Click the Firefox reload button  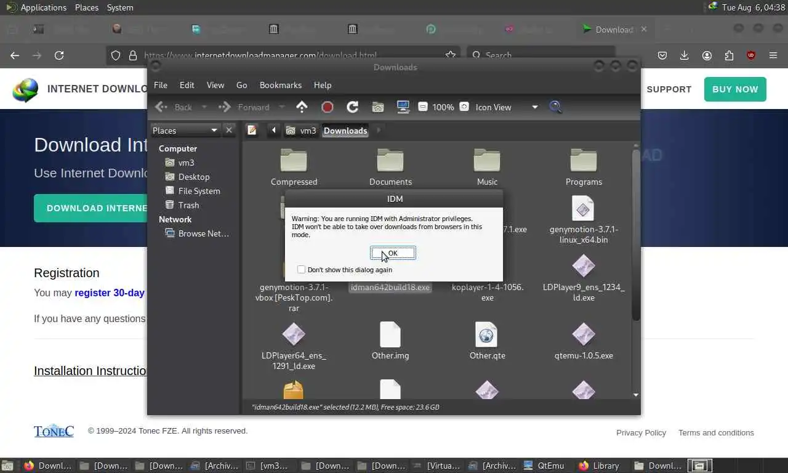59,55
